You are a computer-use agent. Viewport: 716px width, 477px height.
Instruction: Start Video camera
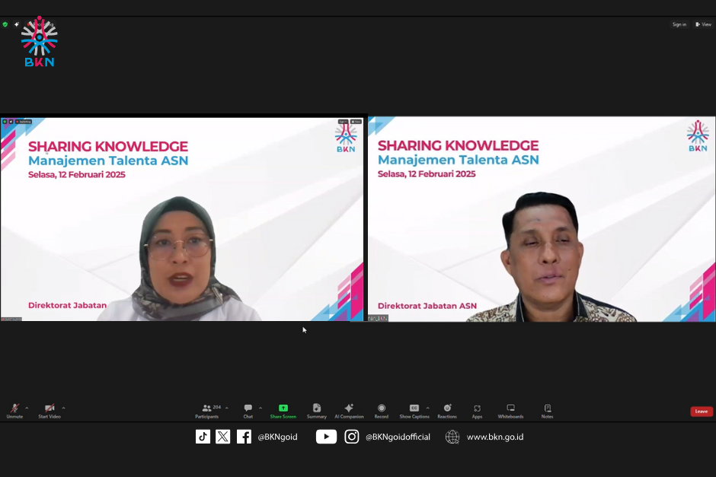point(50,410)
